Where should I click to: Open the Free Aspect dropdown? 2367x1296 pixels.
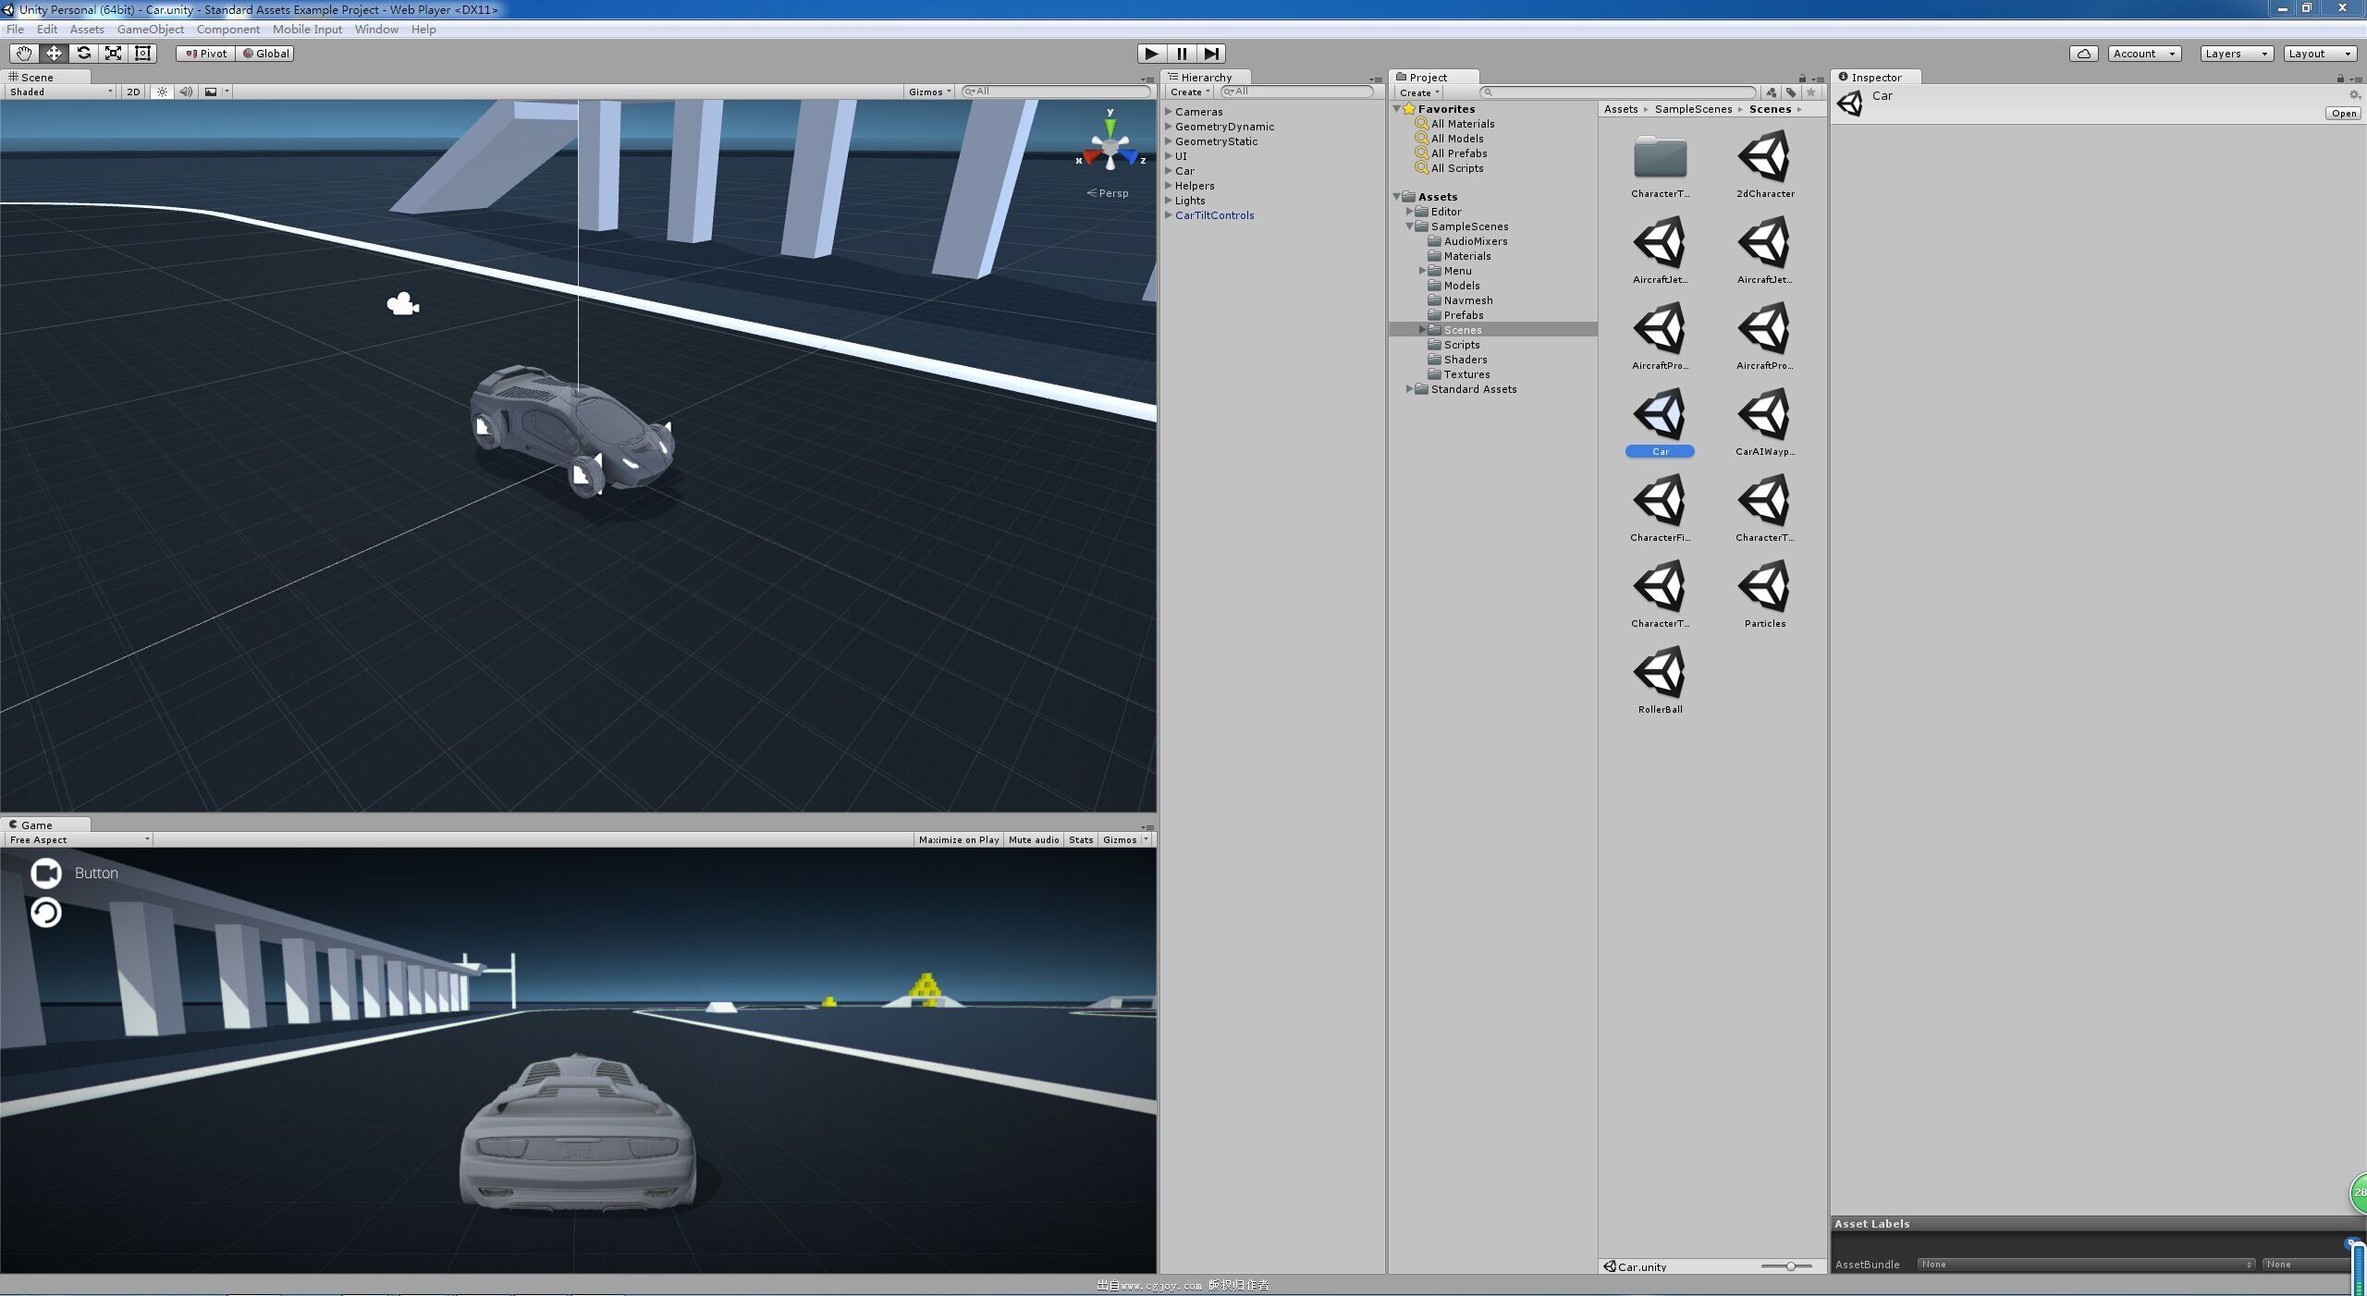point(79,839)
